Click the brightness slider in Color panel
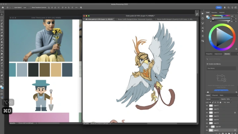 point(221,21)
